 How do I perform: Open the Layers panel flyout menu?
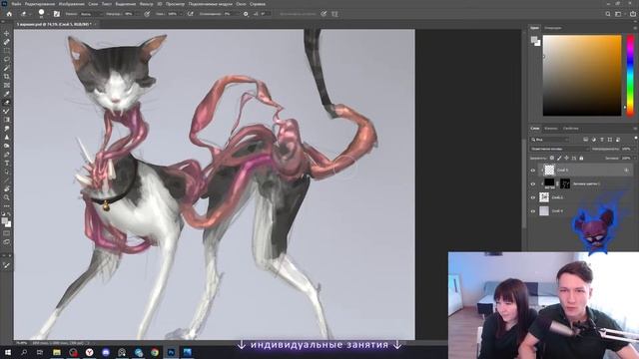coord(635,129)
